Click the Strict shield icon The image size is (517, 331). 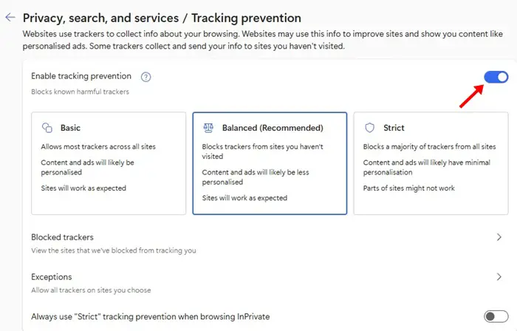[x=369, y=128]
